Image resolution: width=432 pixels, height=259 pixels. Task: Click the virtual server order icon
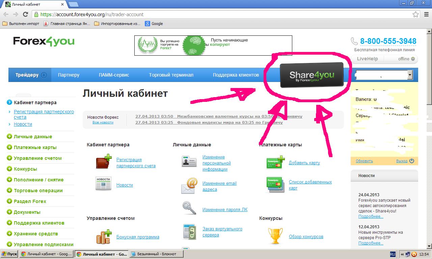pos(190,232)
